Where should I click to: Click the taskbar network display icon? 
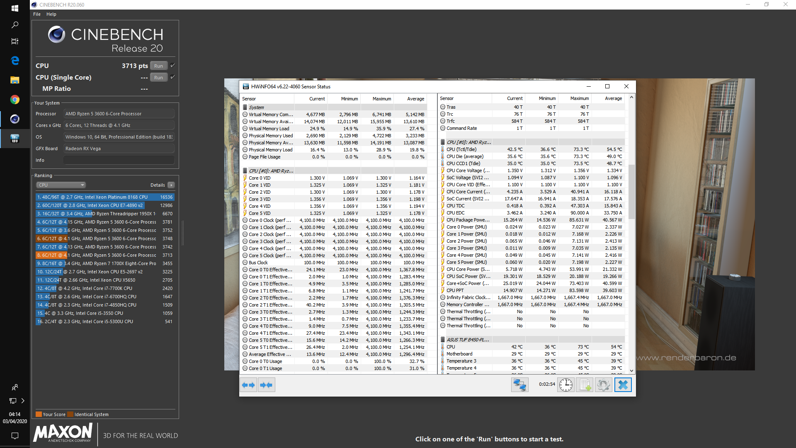pyautogui.click(x=13, y=401)
